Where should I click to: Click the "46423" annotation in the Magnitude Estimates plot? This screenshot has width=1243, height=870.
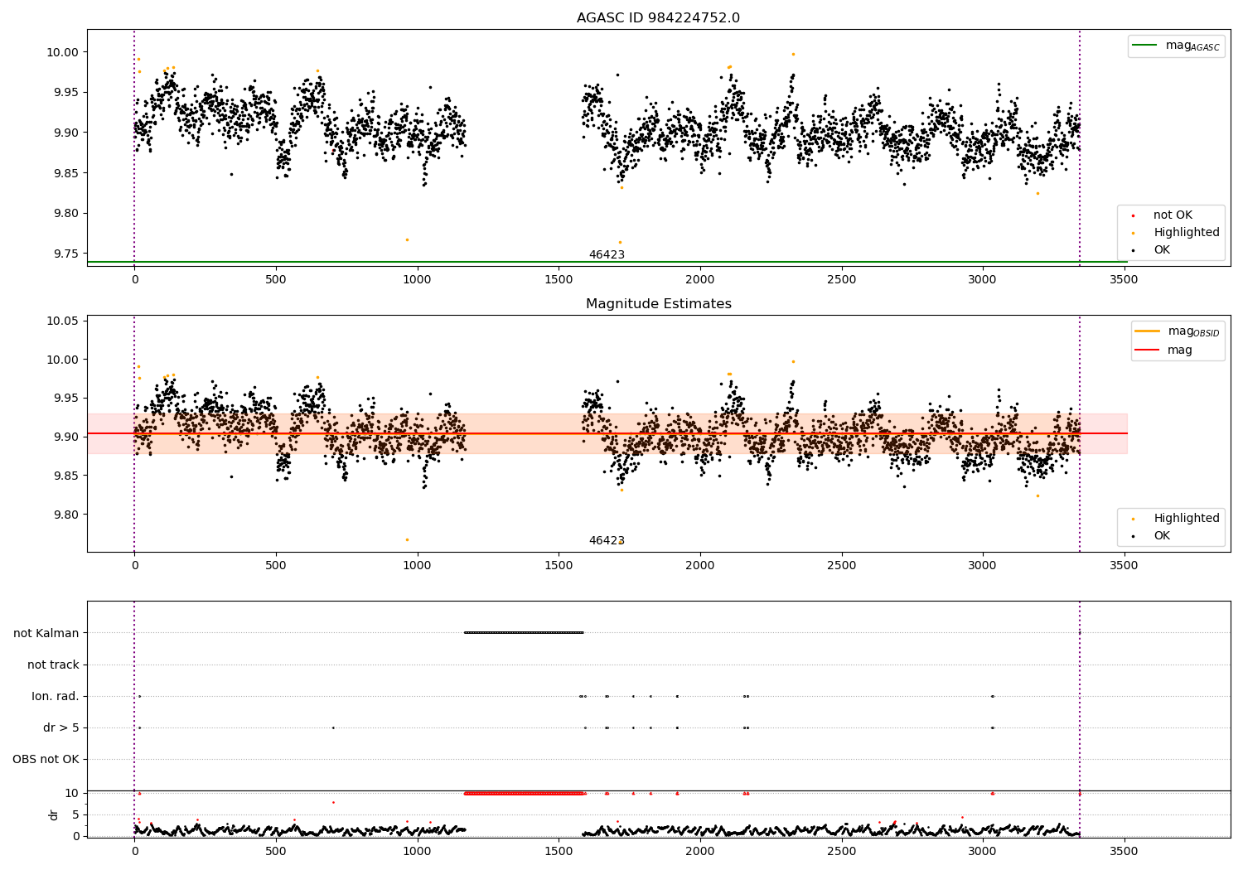[x=607, y=540]
